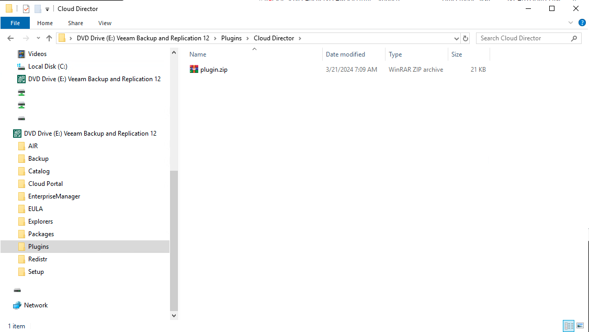Click the navigation pane scroll up arrow
The width and height of the screenshot is (589, 332).
click(x=174, y=53)
